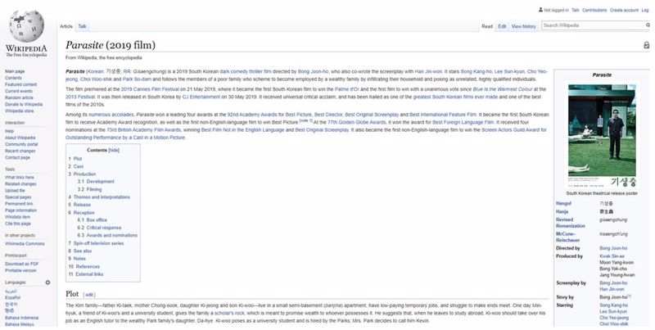
Task: Click the Wikipedia globe logo
Action: click(x=26, y=26)
